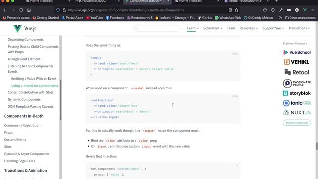This screenshot has height=179, width=318.
Task: Open the Bootstrap v4.5 bookmark
Action: coord(140,18)
